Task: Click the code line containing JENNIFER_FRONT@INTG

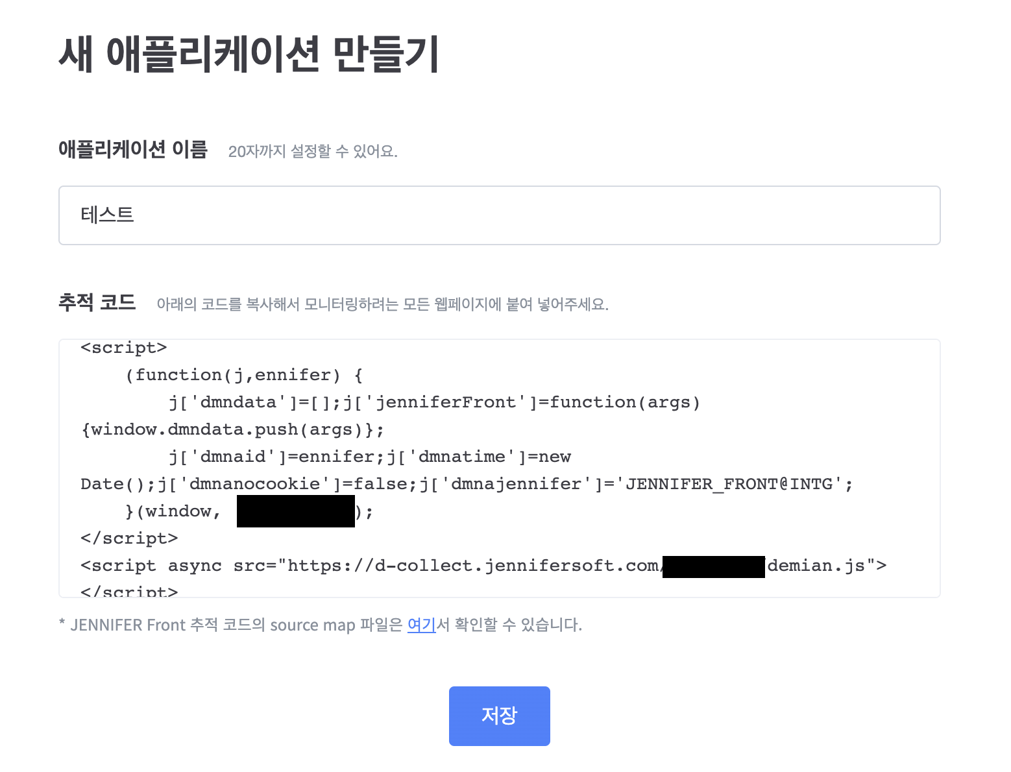Action: 467,484
